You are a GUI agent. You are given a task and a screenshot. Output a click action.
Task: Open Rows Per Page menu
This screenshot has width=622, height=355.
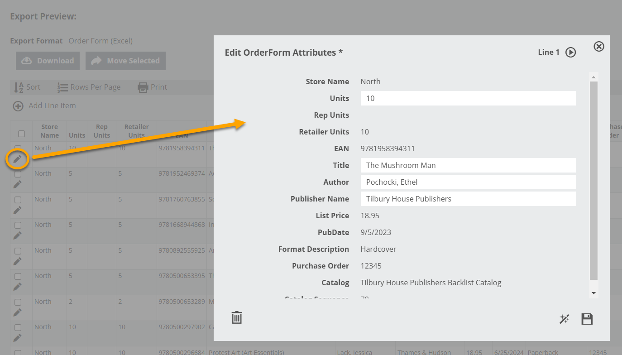point(89,87)
